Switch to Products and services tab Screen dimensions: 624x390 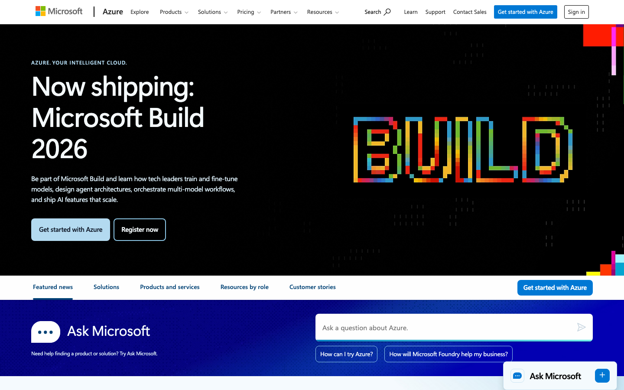tap(170, 287)
